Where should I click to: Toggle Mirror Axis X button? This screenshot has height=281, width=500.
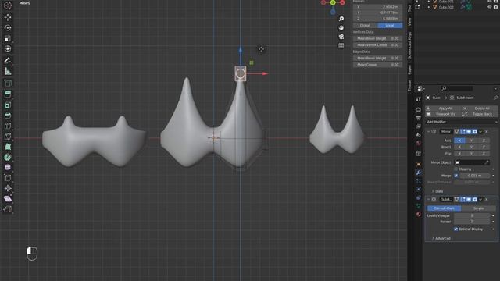coord(459,140)
